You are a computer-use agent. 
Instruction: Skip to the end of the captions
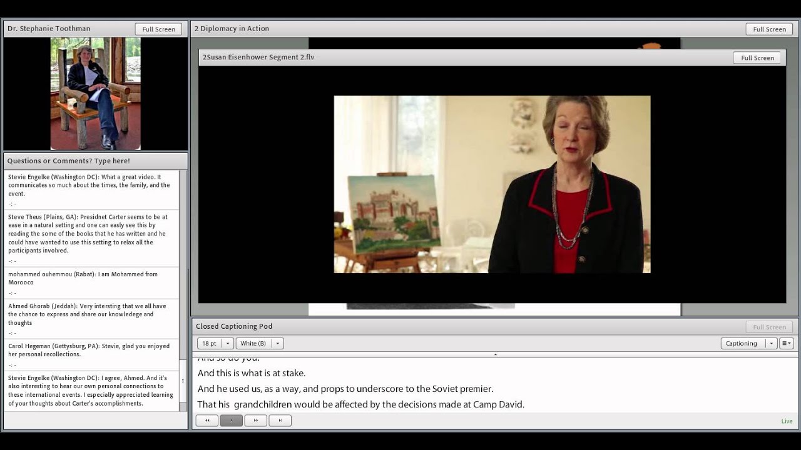click(280, 421)
